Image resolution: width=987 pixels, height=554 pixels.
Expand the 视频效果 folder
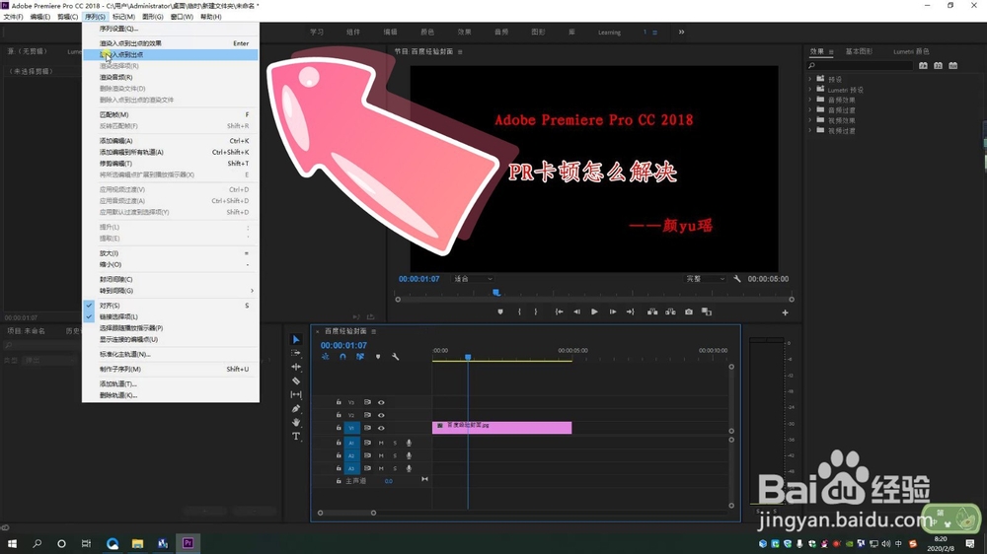pos(810,120)
